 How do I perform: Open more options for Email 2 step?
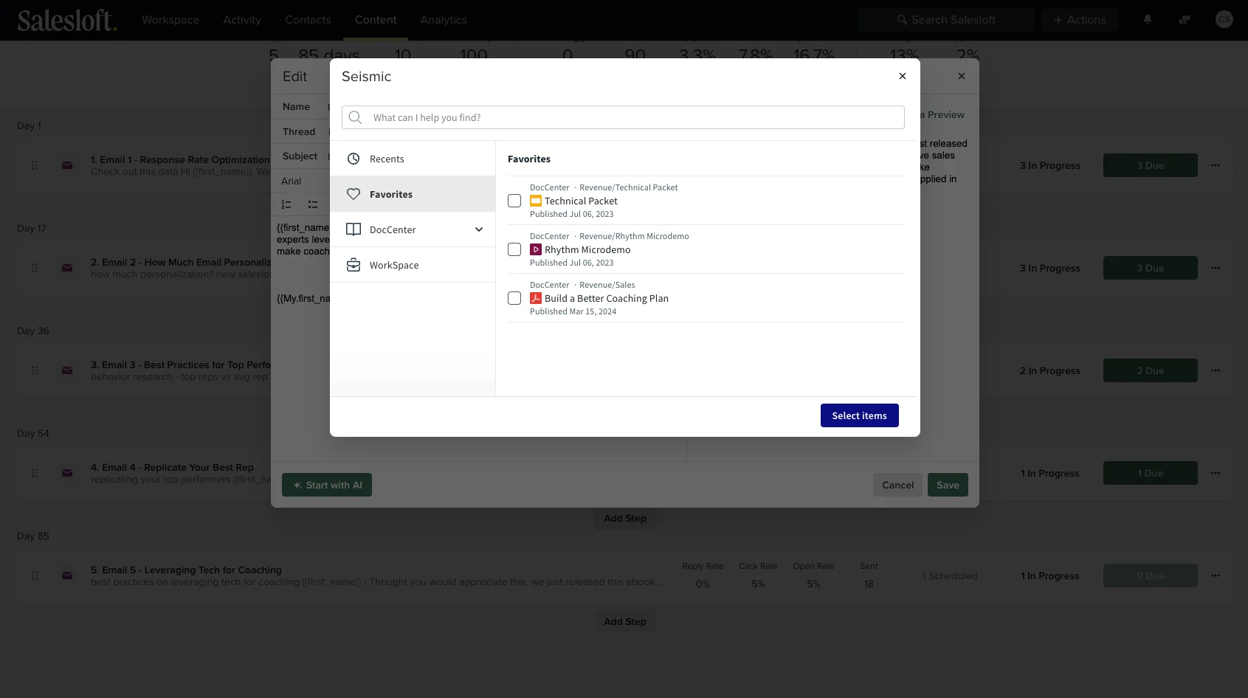(x=1216, y=268)
